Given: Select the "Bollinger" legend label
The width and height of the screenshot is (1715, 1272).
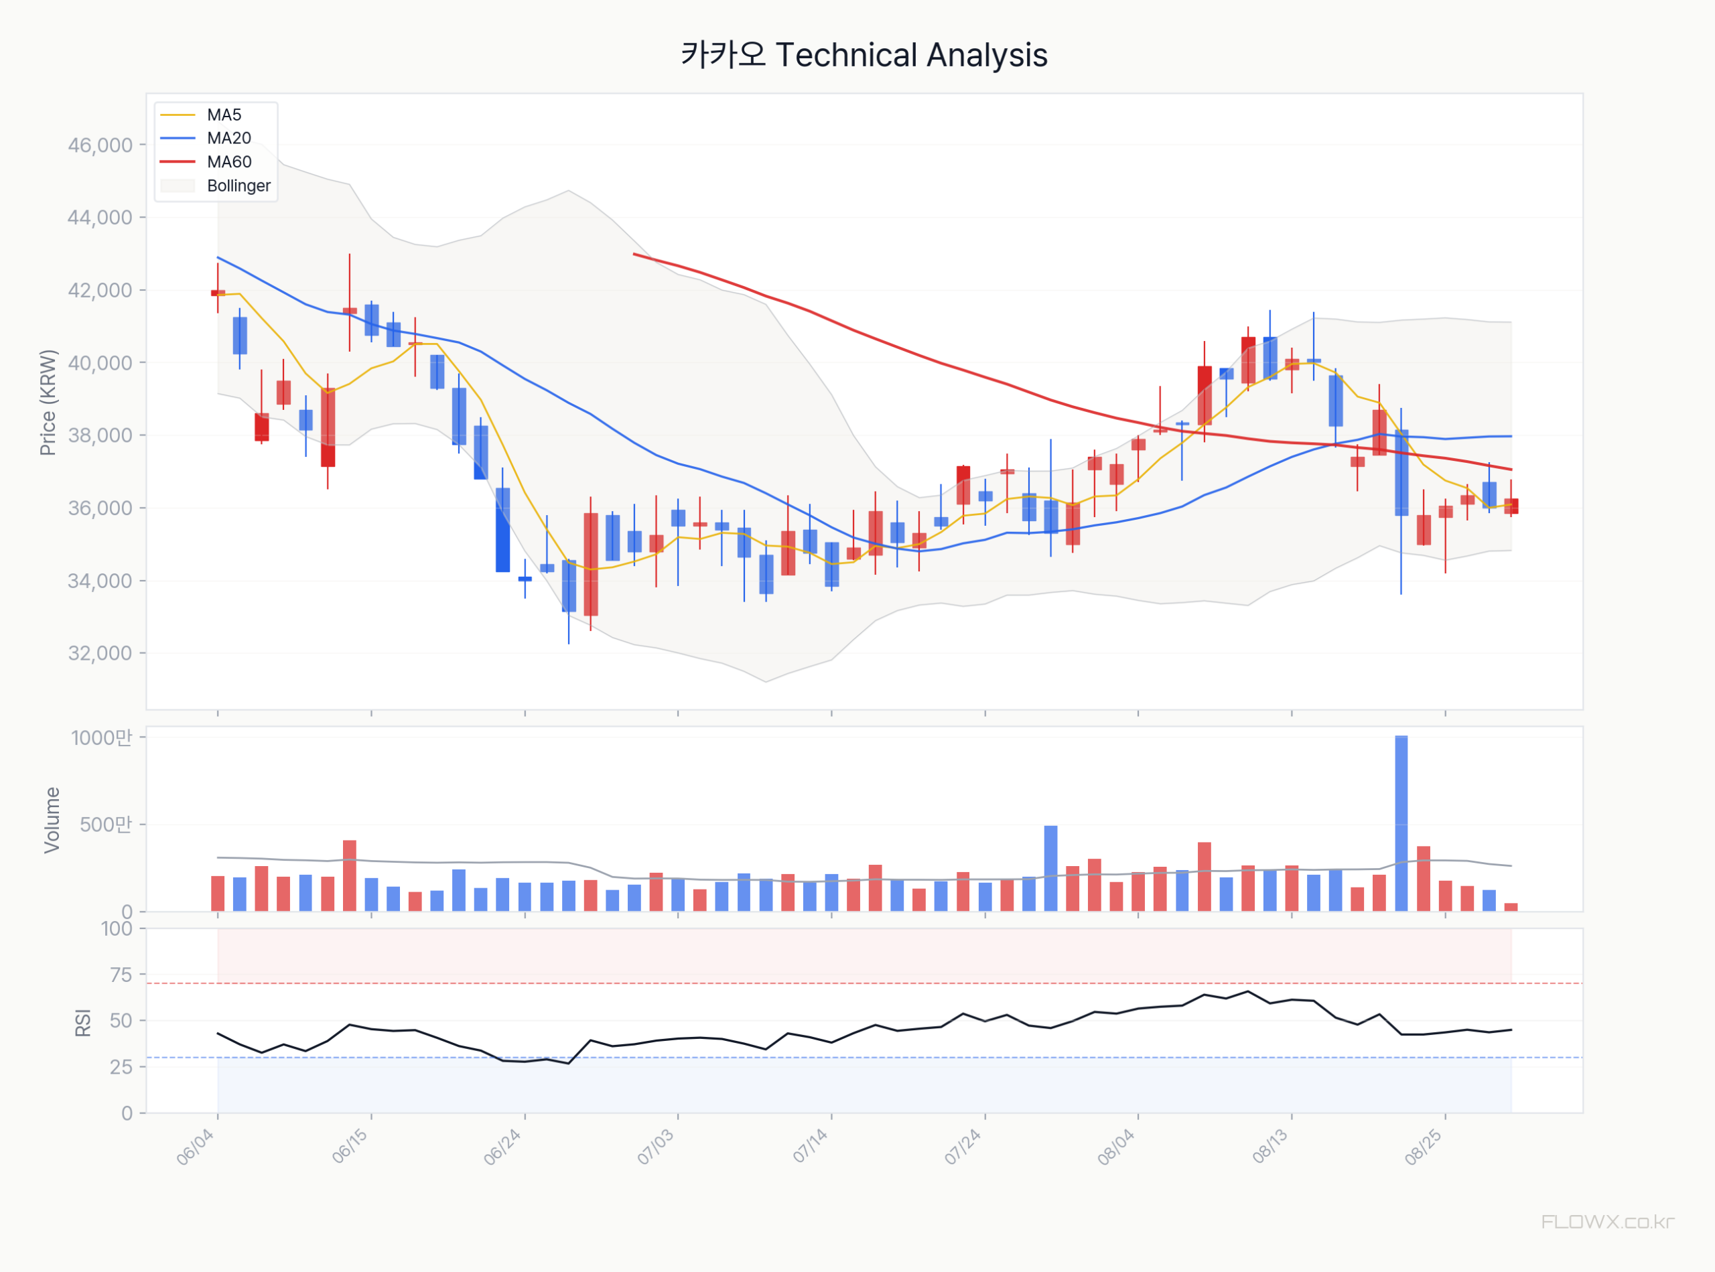Looking at the screenshot, I should click(238, 186).
